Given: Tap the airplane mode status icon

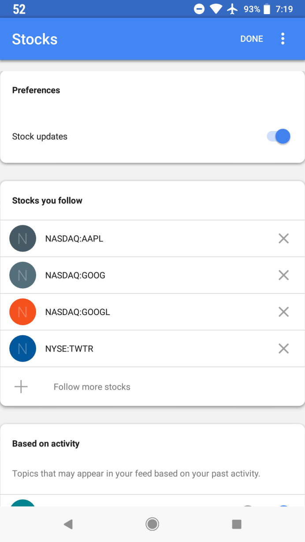Looking at the screenshot, I should [x=232, y=9].
